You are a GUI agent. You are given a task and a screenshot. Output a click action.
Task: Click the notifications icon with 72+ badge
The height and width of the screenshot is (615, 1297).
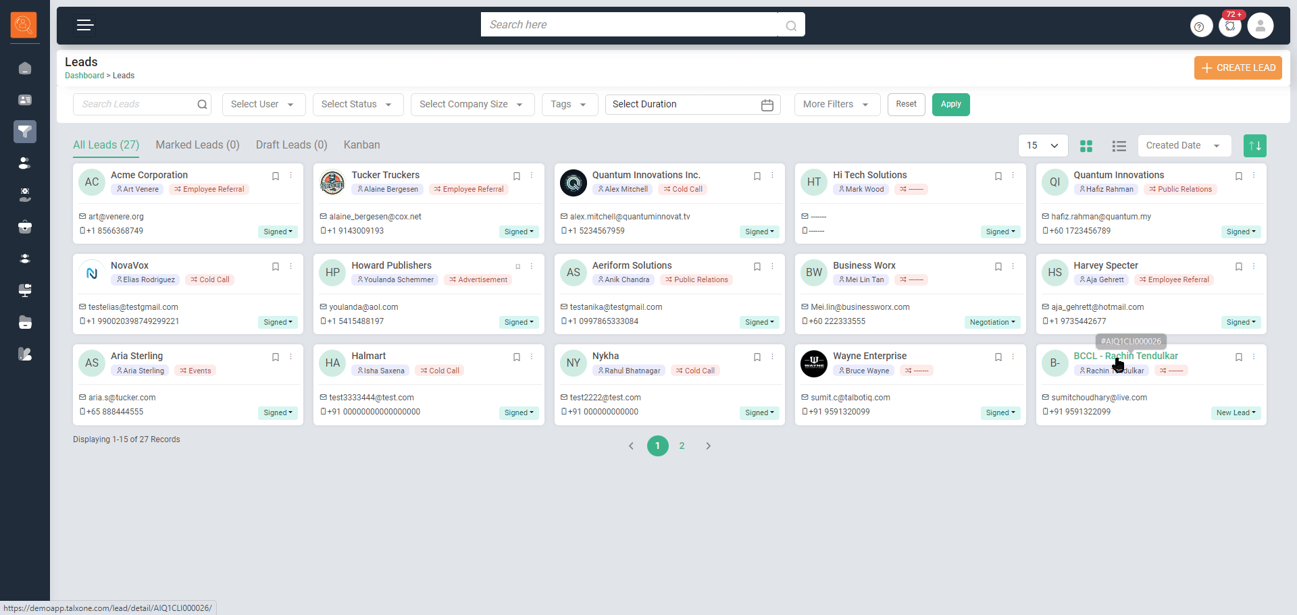click(x=1230, y=26)
